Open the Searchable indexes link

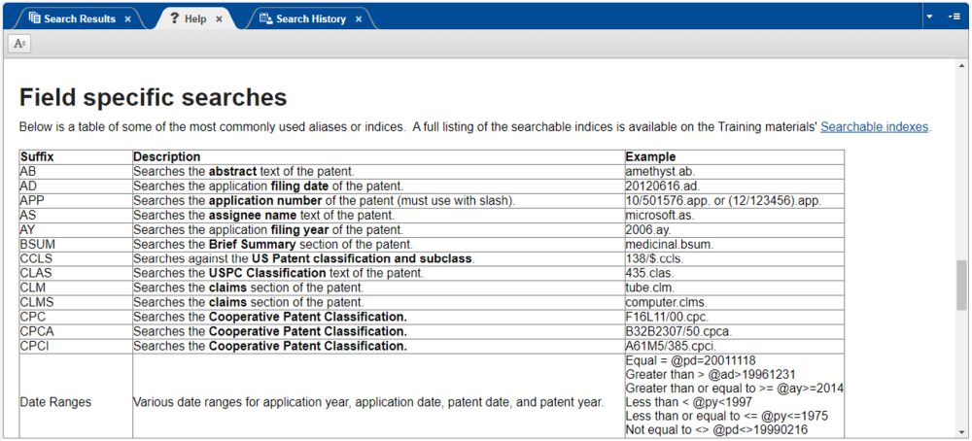click(x=874, y=126)
